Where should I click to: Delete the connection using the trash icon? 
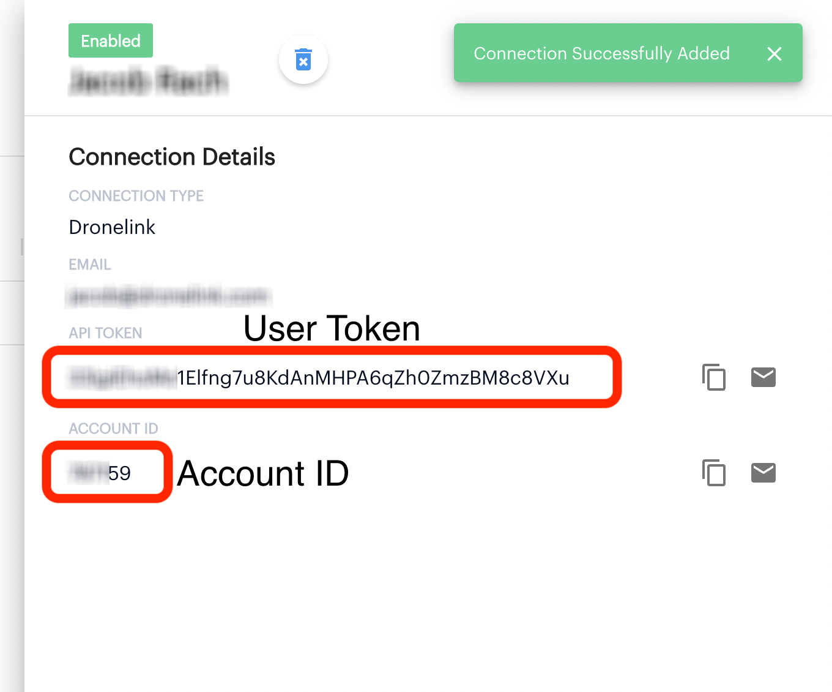[303, 59]
